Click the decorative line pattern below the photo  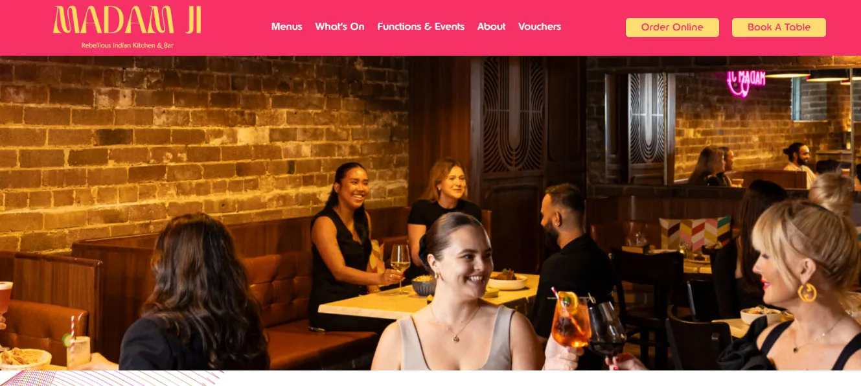pos(111,378)
